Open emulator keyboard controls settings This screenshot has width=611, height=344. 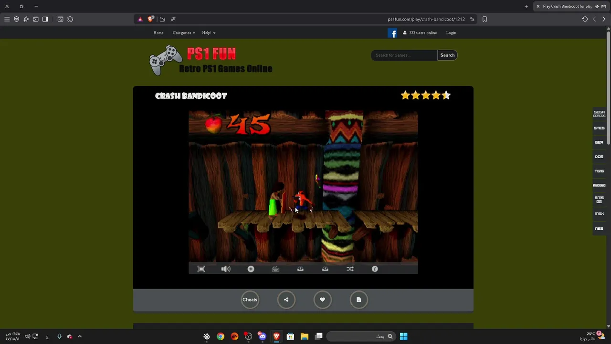[275, 269]
